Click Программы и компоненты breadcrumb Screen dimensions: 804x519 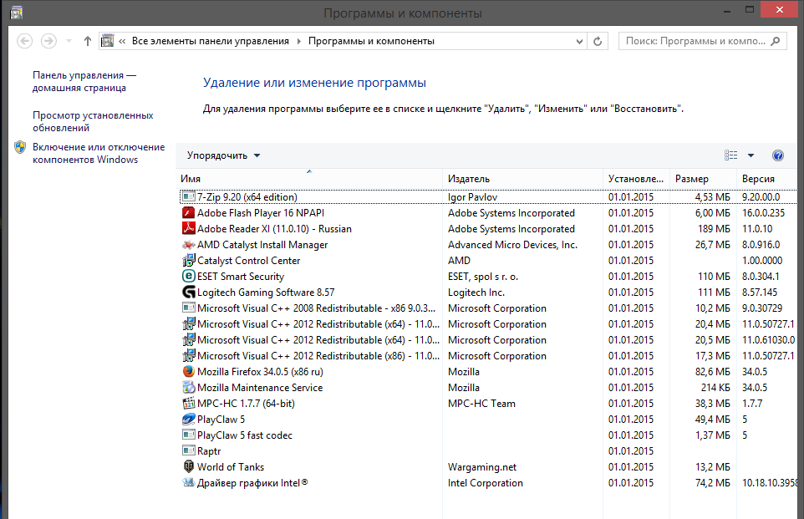(371, 41)
